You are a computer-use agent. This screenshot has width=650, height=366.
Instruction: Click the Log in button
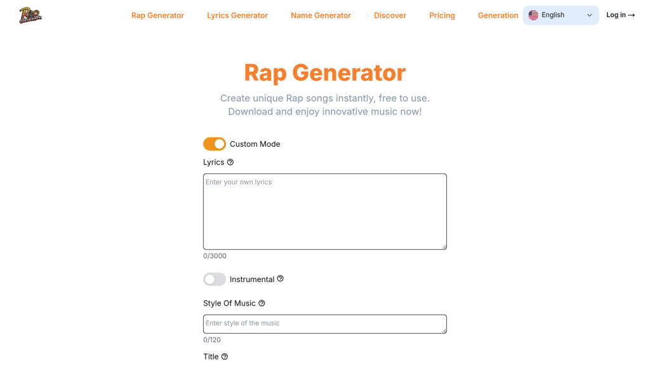click(620, 15)
